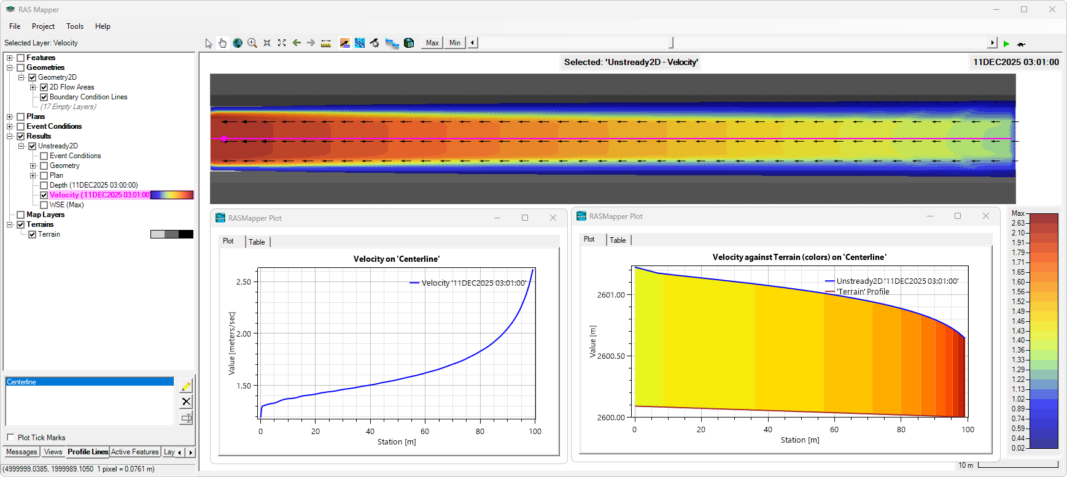Click the blue stepped profile icon

coord(392,43)
